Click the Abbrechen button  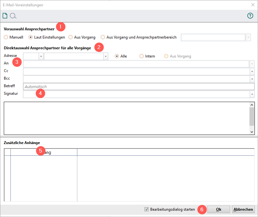pyautogui.click(x=243, y=209)
